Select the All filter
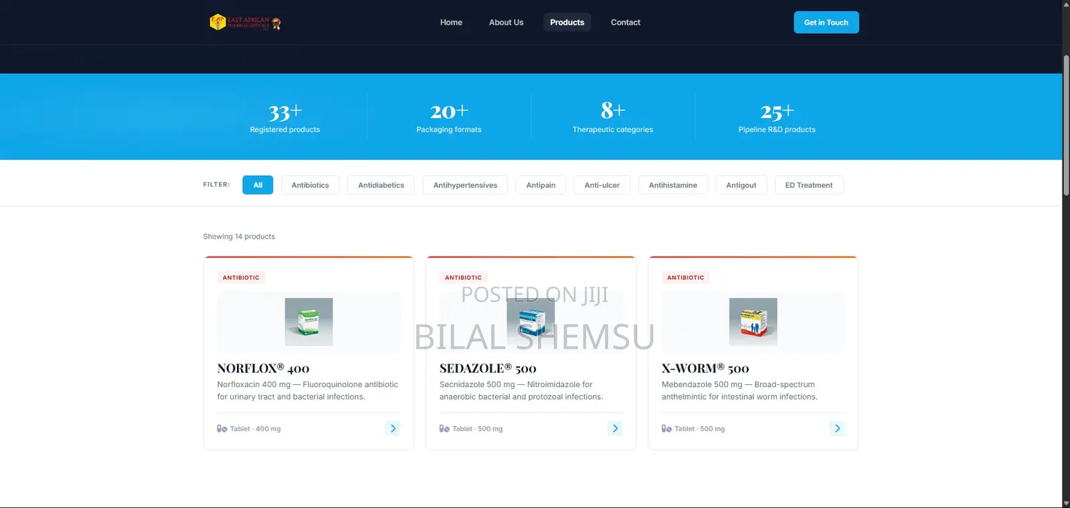This screenshot has height=508, width=1070. click(x=258, y=185)
